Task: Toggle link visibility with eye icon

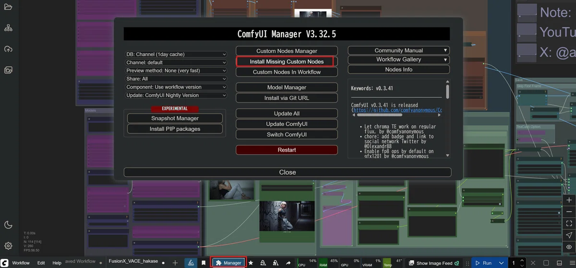Action: (569, 246)
